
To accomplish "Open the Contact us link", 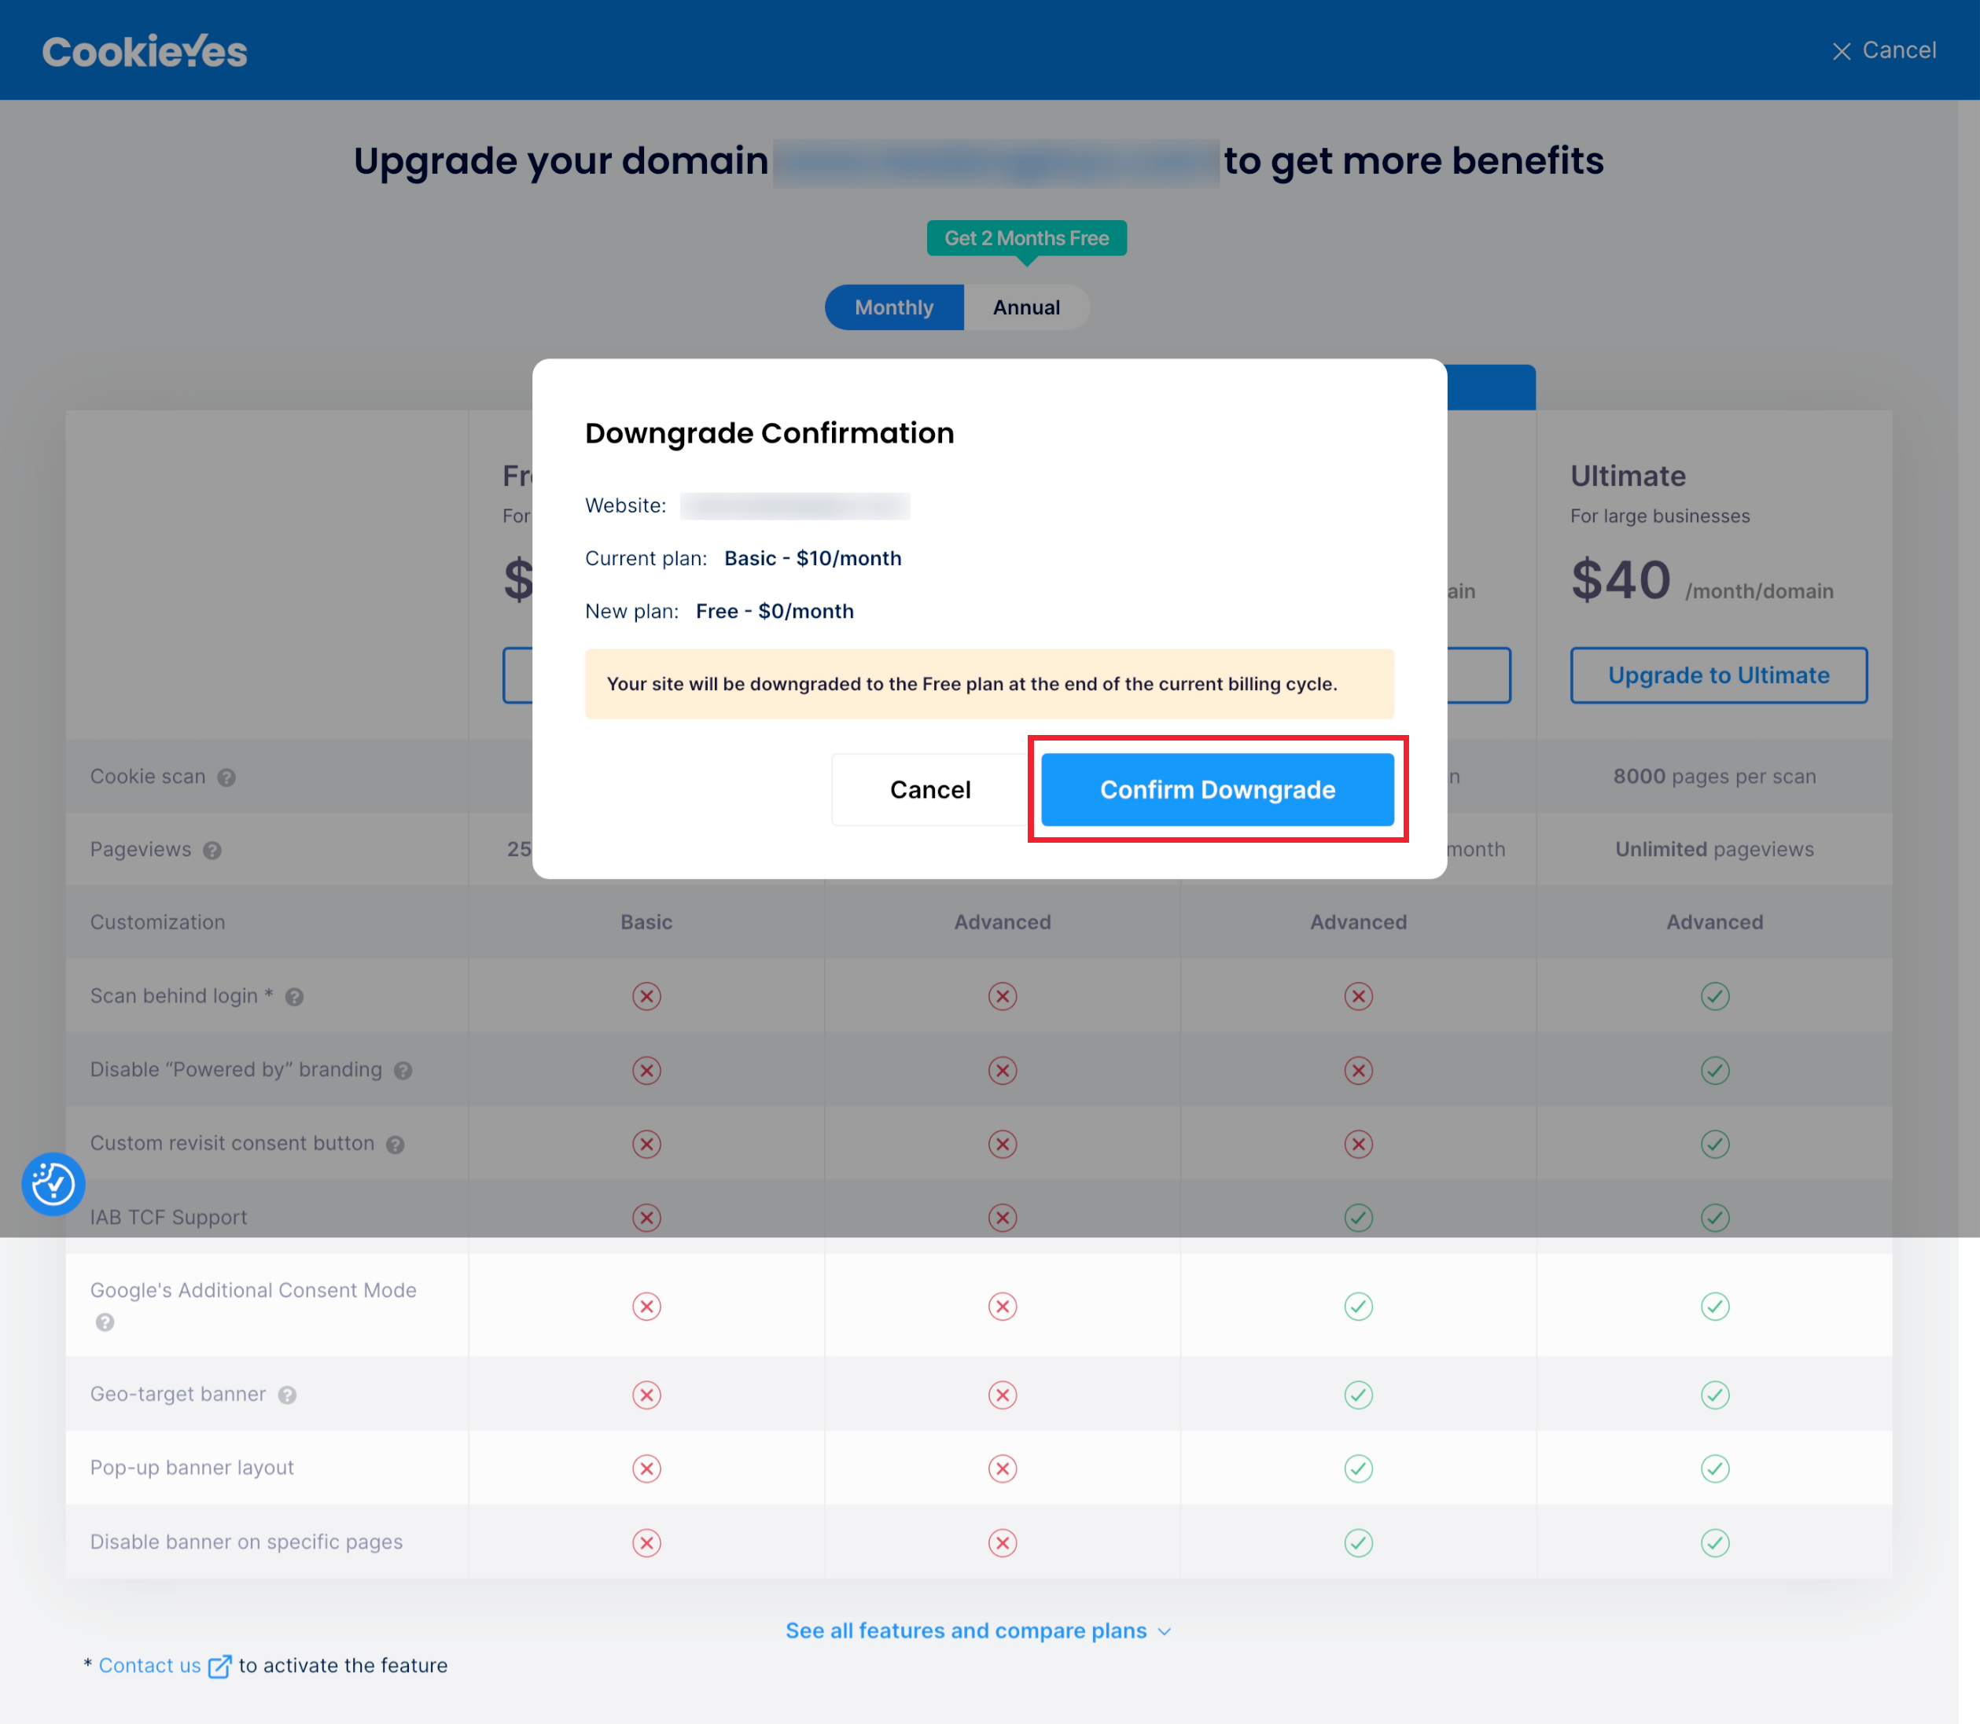I will click(x=149, y=1665).
